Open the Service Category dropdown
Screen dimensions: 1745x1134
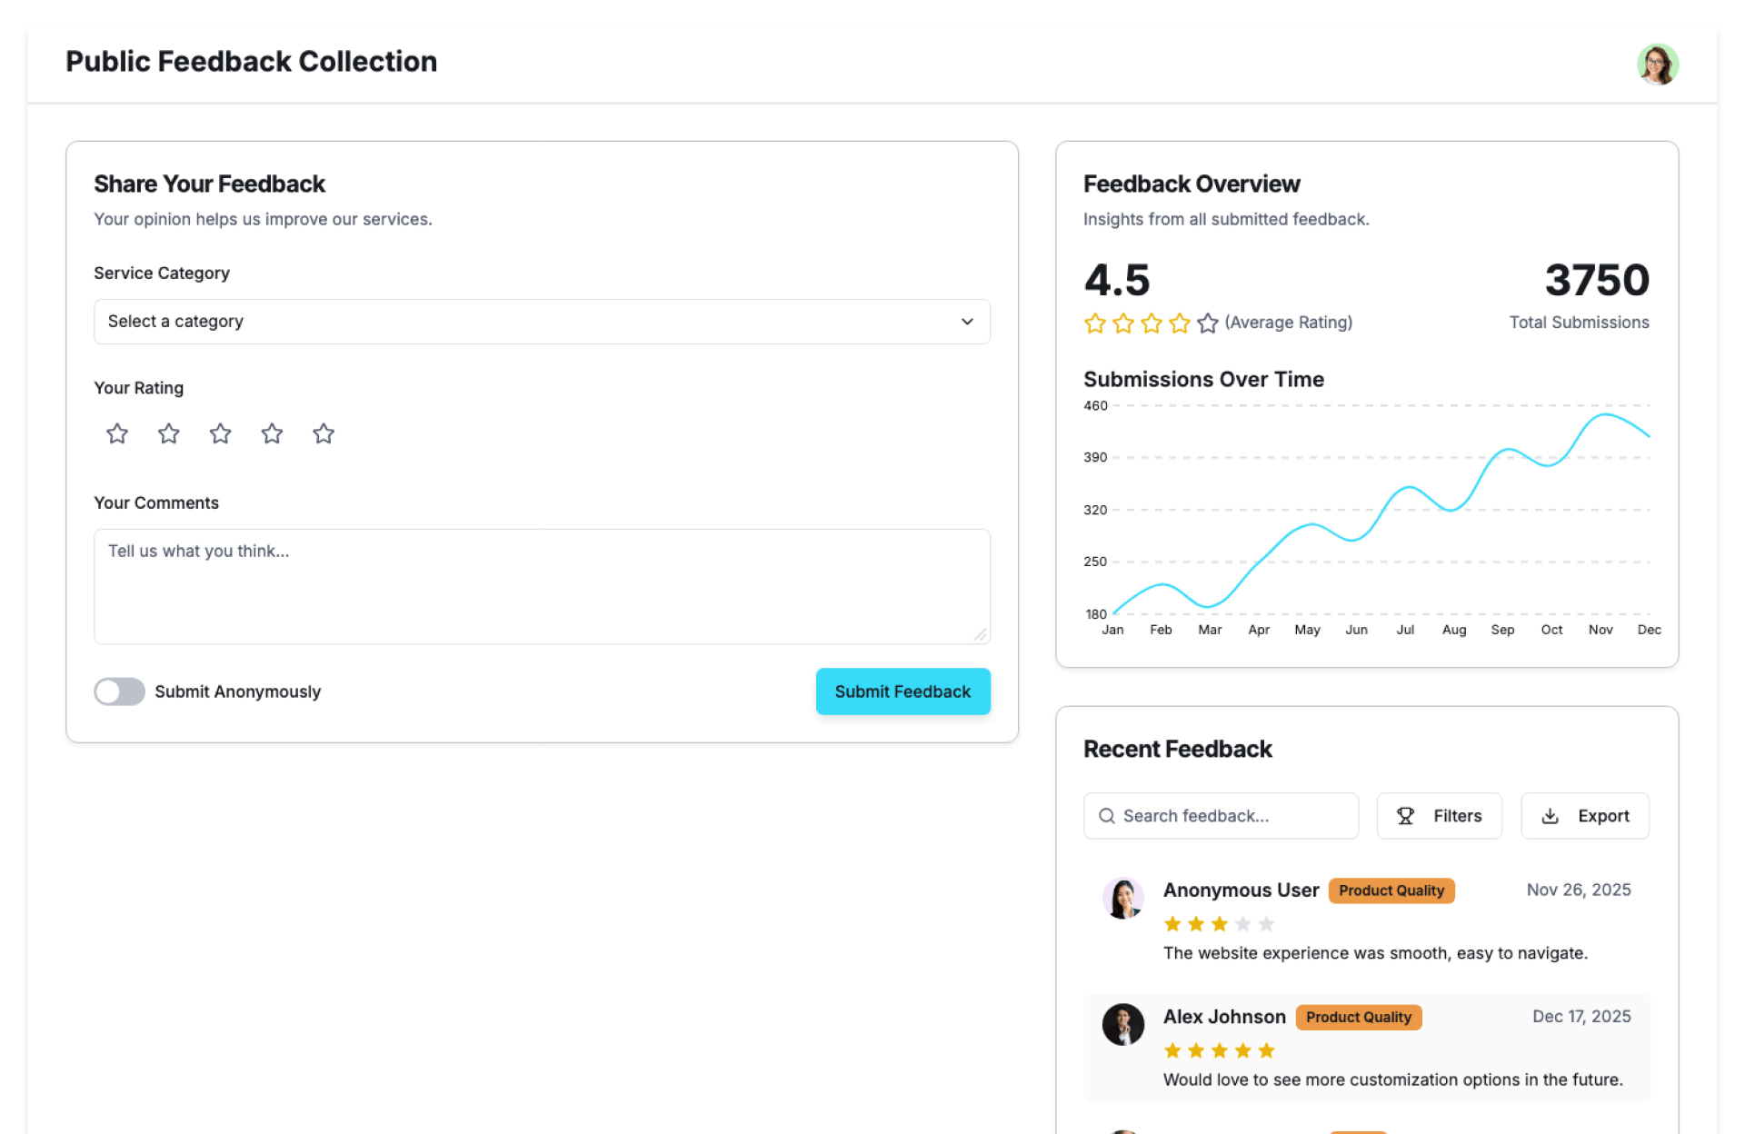tap(542, 322)
